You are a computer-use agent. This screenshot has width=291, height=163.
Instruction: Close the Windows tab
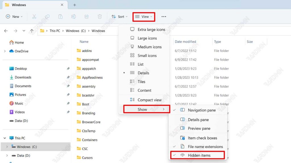coord(62,5)
